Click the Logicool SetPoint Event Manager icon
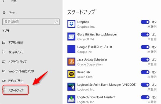 [71, 87]
